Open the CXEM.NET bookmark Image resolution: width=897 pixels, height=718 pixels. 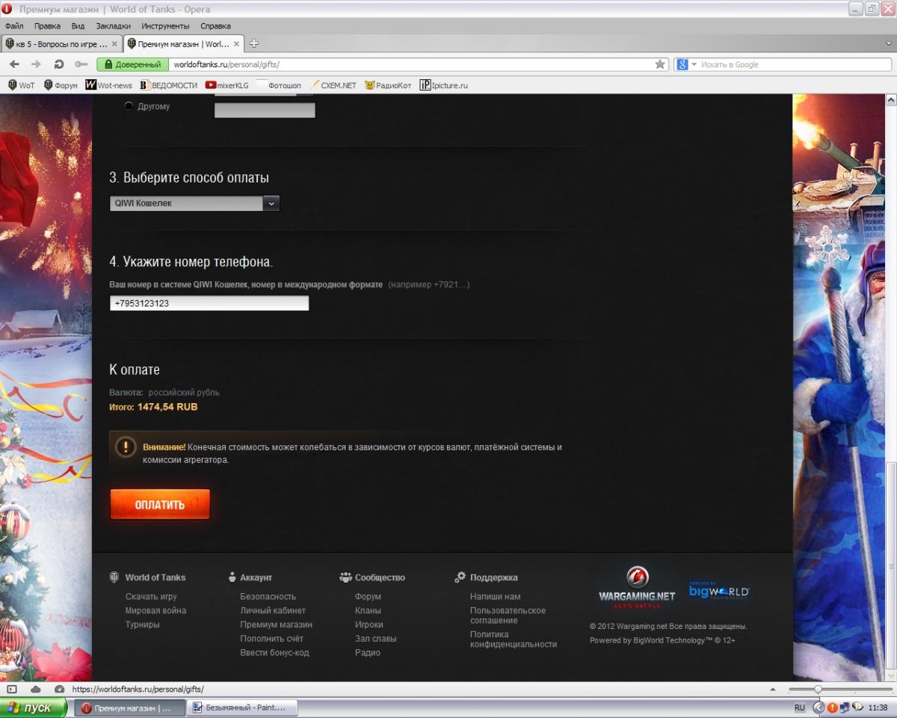333,85
